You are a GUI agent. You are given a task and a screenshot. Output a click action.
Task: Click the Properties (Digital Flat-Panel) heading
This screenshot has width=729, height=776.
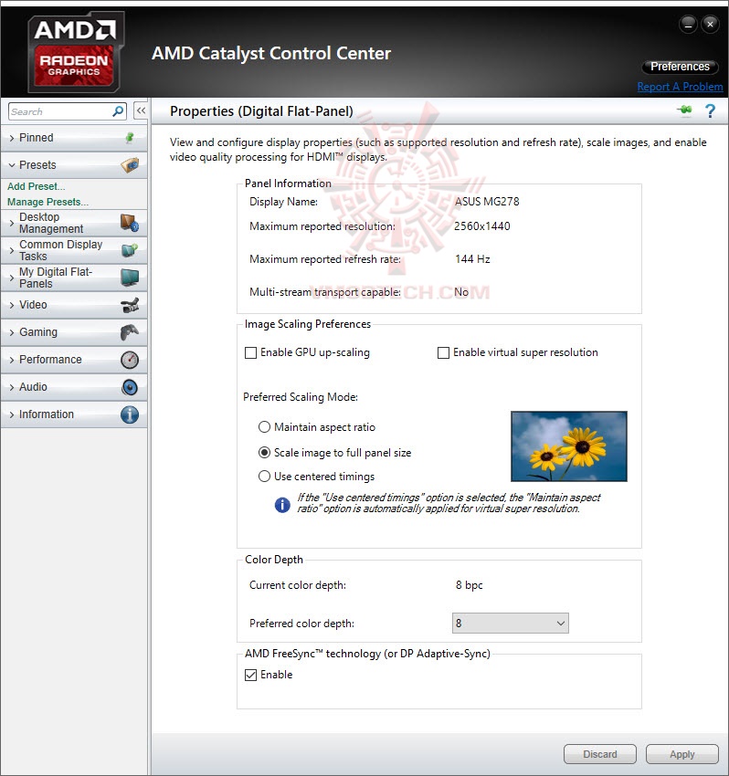pos(261,111)
